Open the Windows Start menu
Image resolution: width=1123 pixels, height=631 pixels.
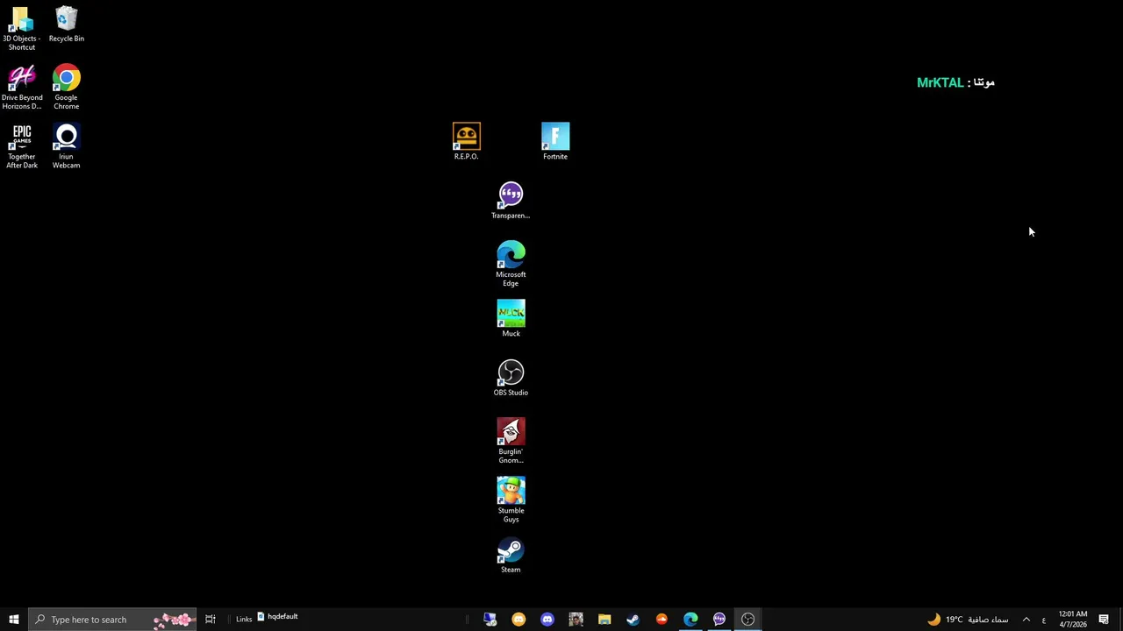13,620
